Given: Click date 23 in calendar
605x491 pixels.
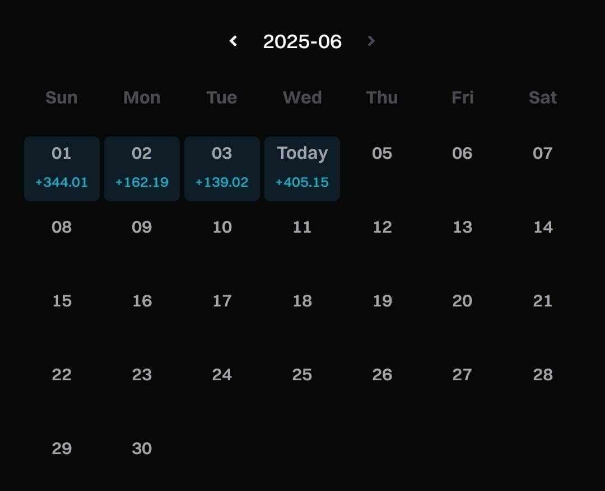Looking at the screenshot, I should click(x=142, y=375).
